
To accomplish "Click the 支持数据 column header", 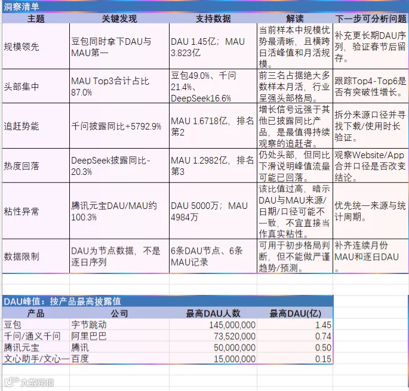I will tap(213, 19).
